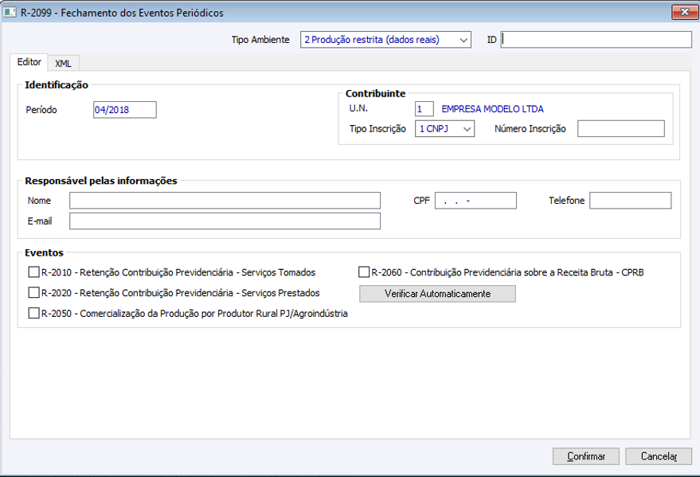
Task: Click the Cancelar button
Action: (x=659, y=456)
